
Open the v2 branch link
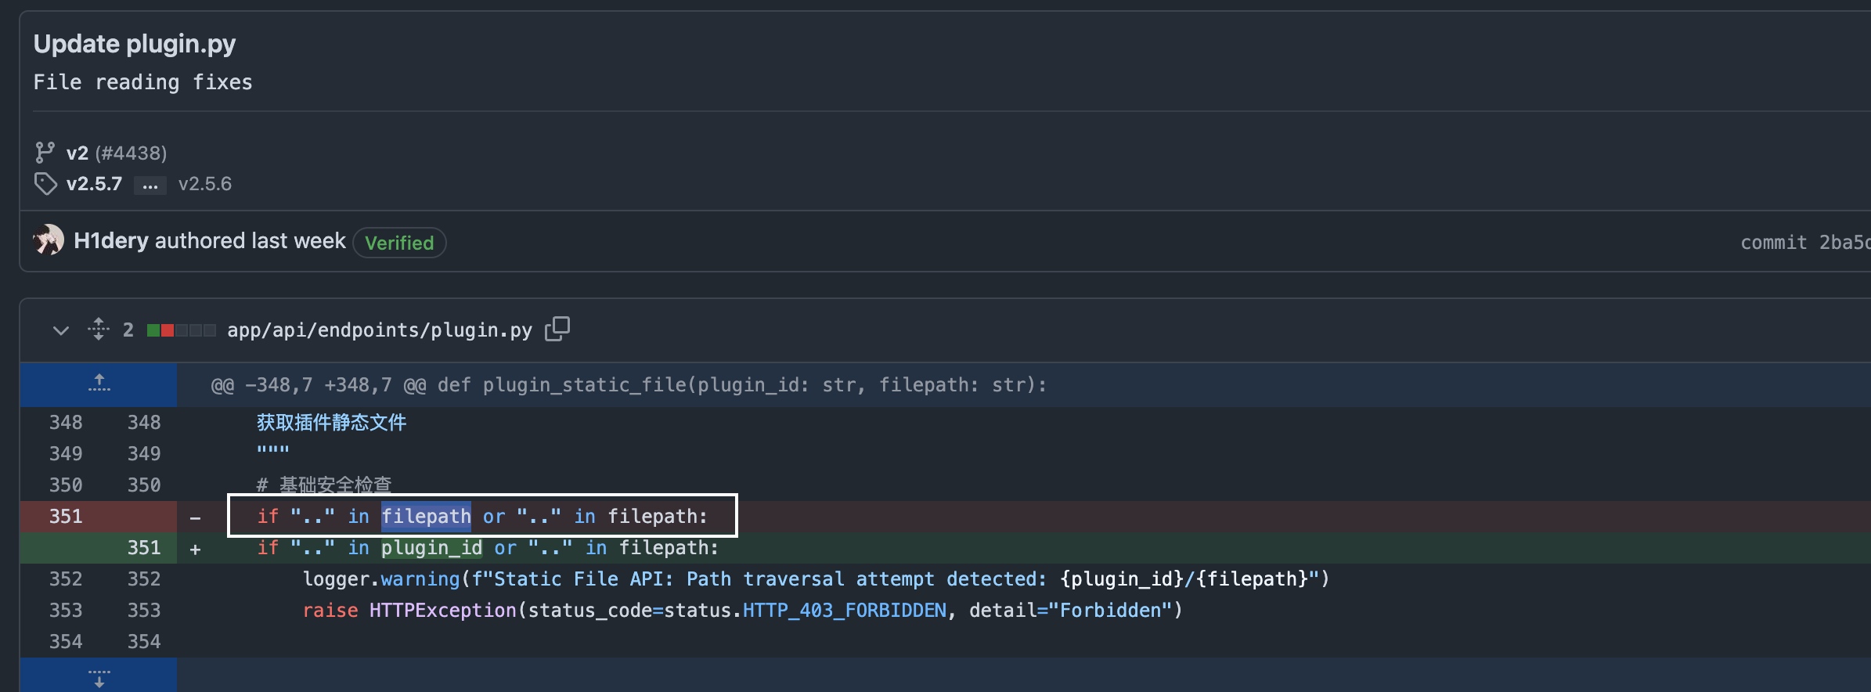click(77, 153)
